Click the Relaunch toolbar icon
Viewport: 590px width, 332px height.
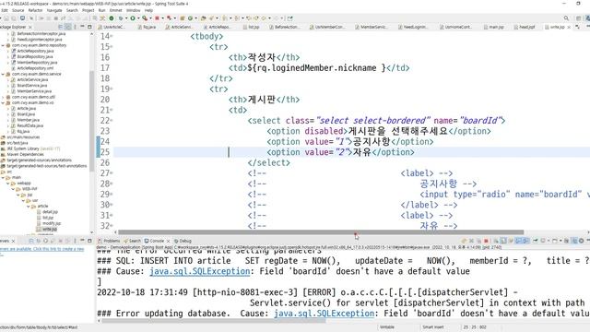tap(169, 18)
